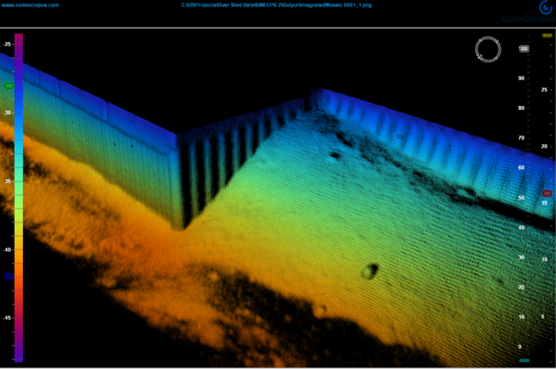Click the dark hole in the seabed point cloud

[x=370, y=271]
